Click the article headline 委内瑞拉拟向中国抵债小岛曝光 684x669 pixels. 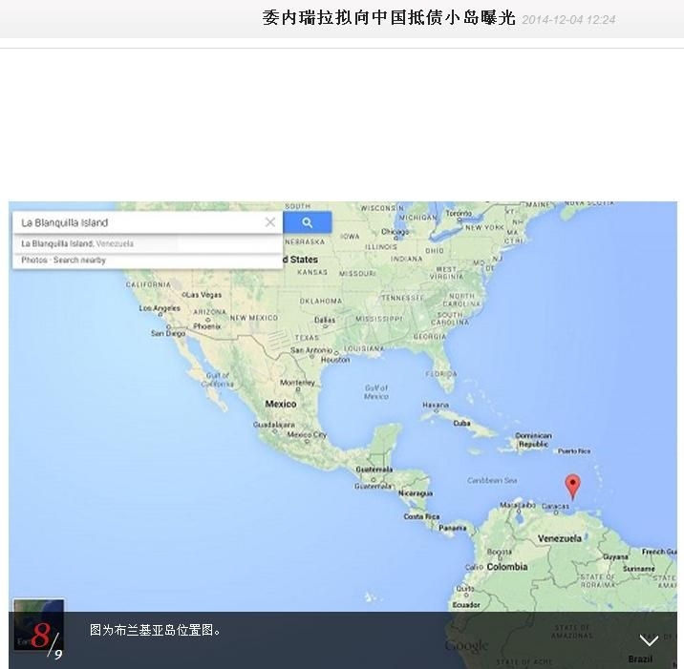389,18
